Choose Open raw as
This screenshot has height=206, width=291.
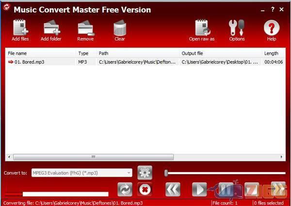point(202,29)
